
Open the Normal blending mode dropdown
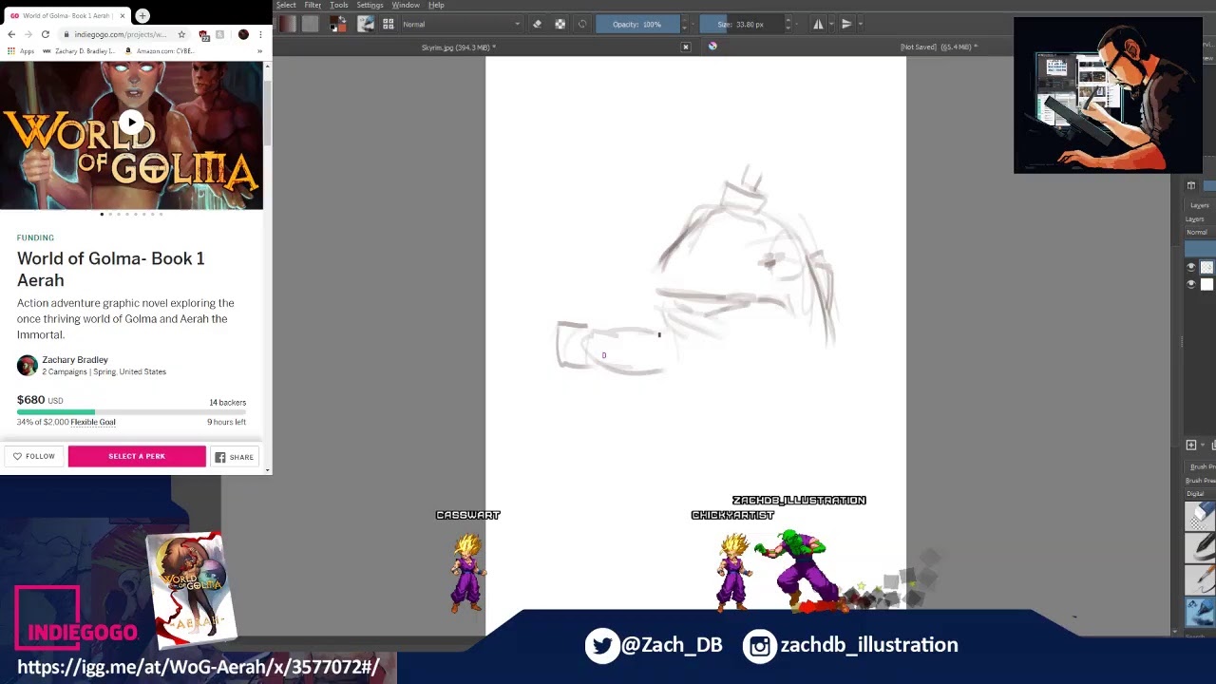point(461,25)
